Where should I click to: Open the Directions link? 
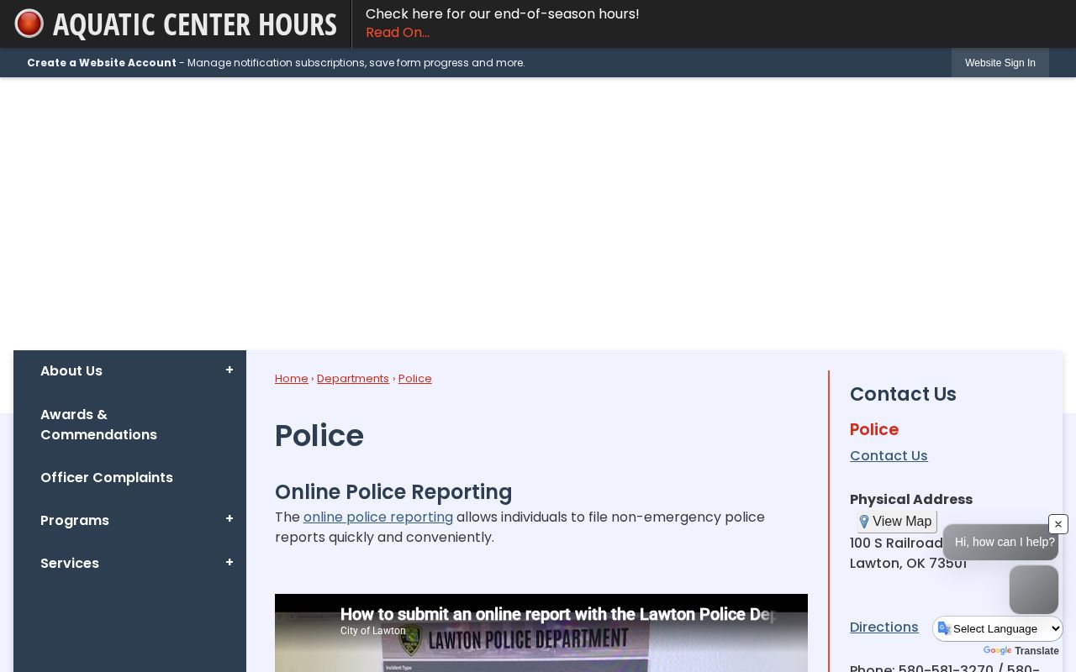coord(884,627)
